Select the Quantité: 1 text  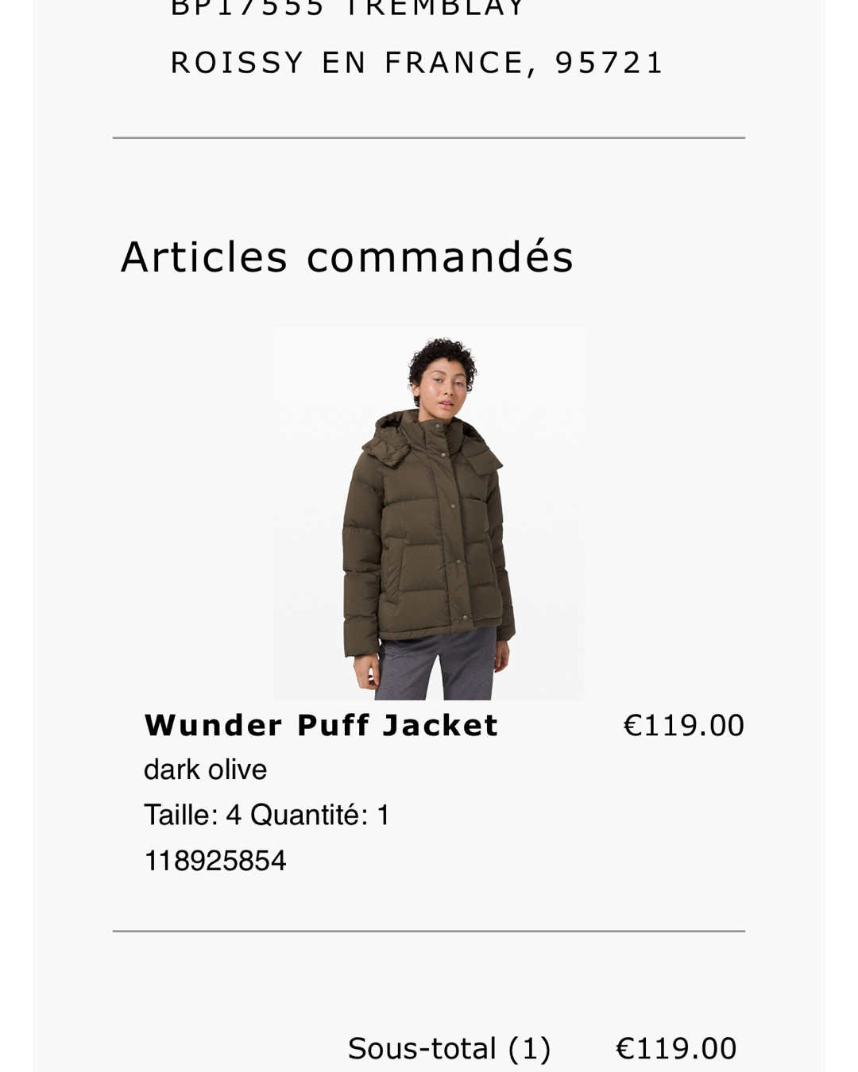[320, 815]
